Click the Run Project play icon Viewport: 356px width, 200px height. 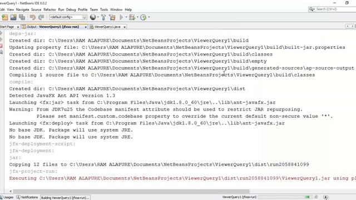[x=121, y=17]
